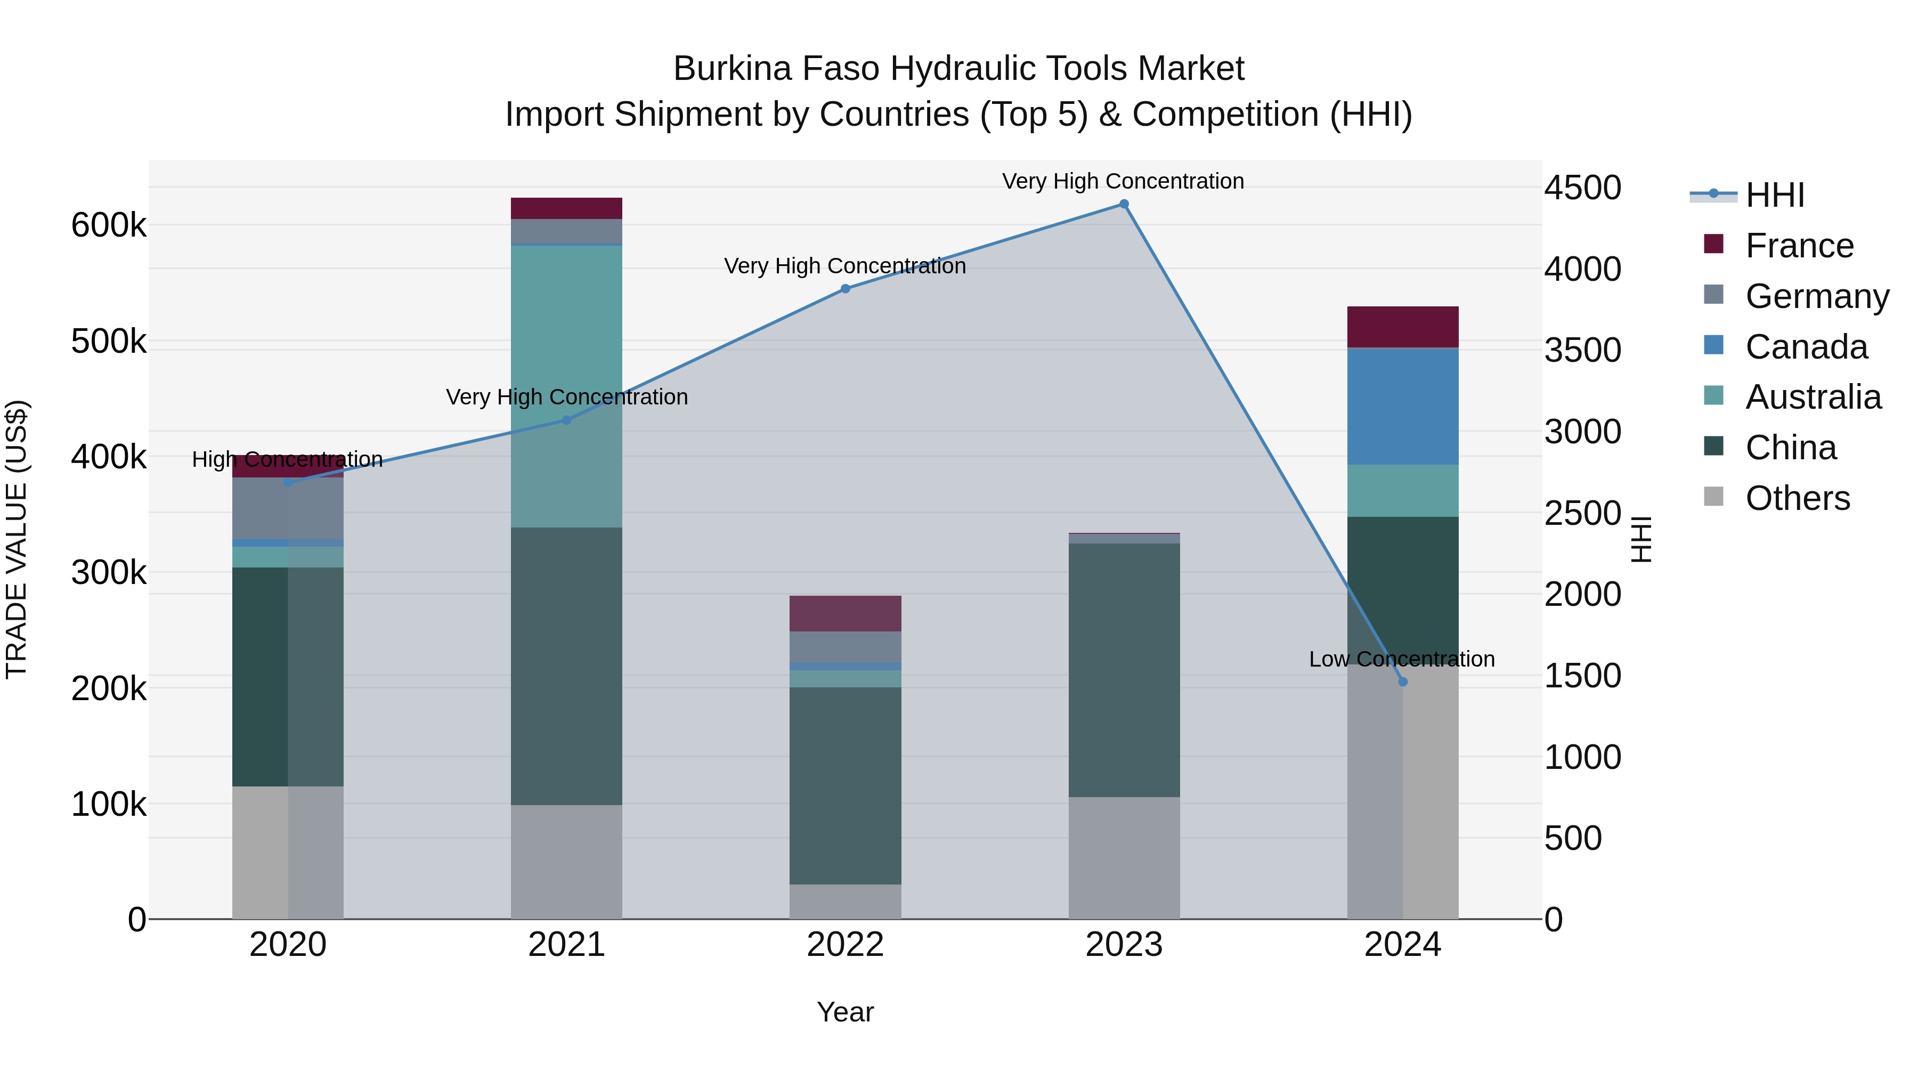This screenshot has width=1918, height=1079.
Task: Click the France maroon legend swatch
Action: click(x=1713, y=244)
